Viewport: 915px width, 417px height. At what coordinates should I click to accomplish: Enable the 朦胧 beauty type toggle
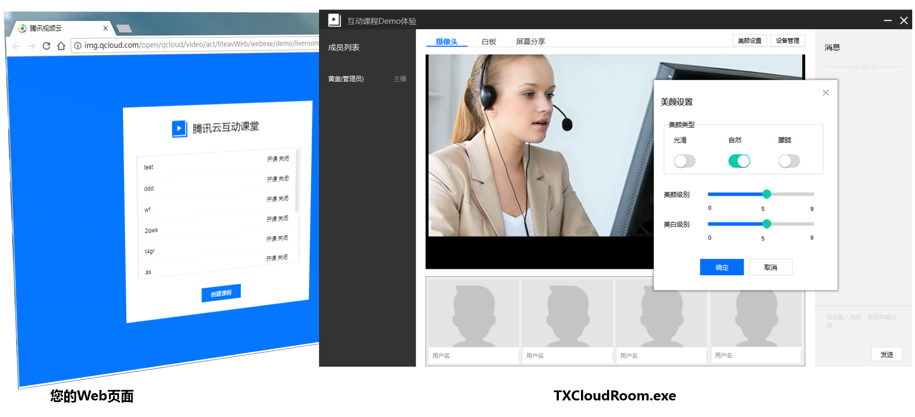coord(789,161)
